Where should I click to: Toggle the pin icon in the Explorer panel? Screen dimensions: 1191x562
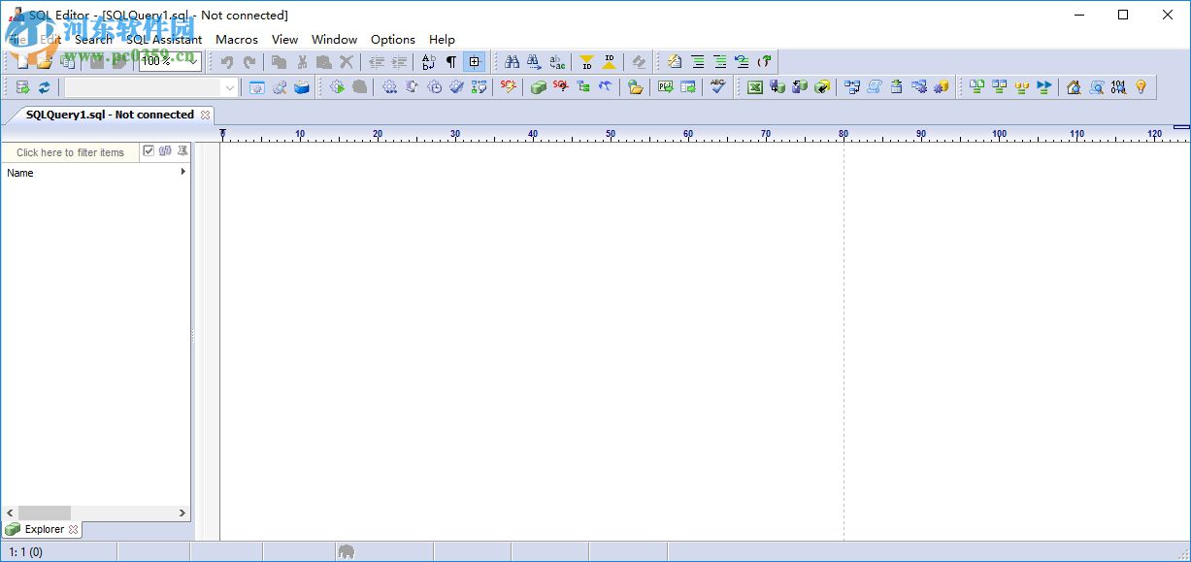point(181,150)
